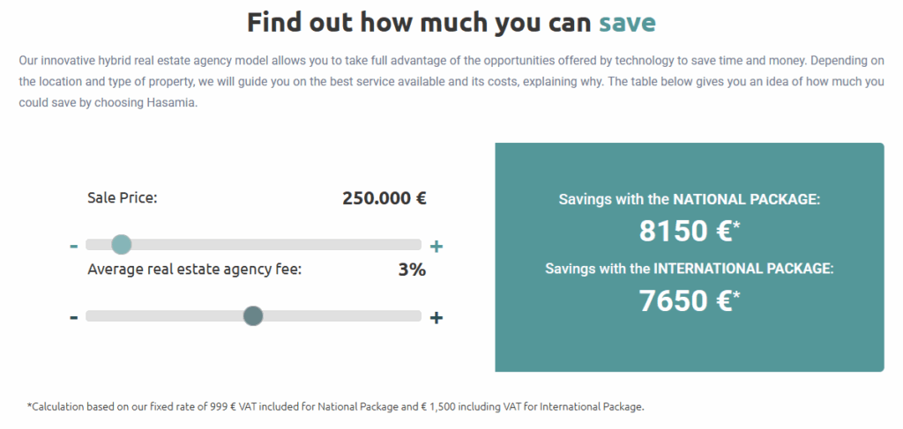Decrease the average agency fee with minus
Viewport: 903px width, 429px height.
(x=74, y=317)
